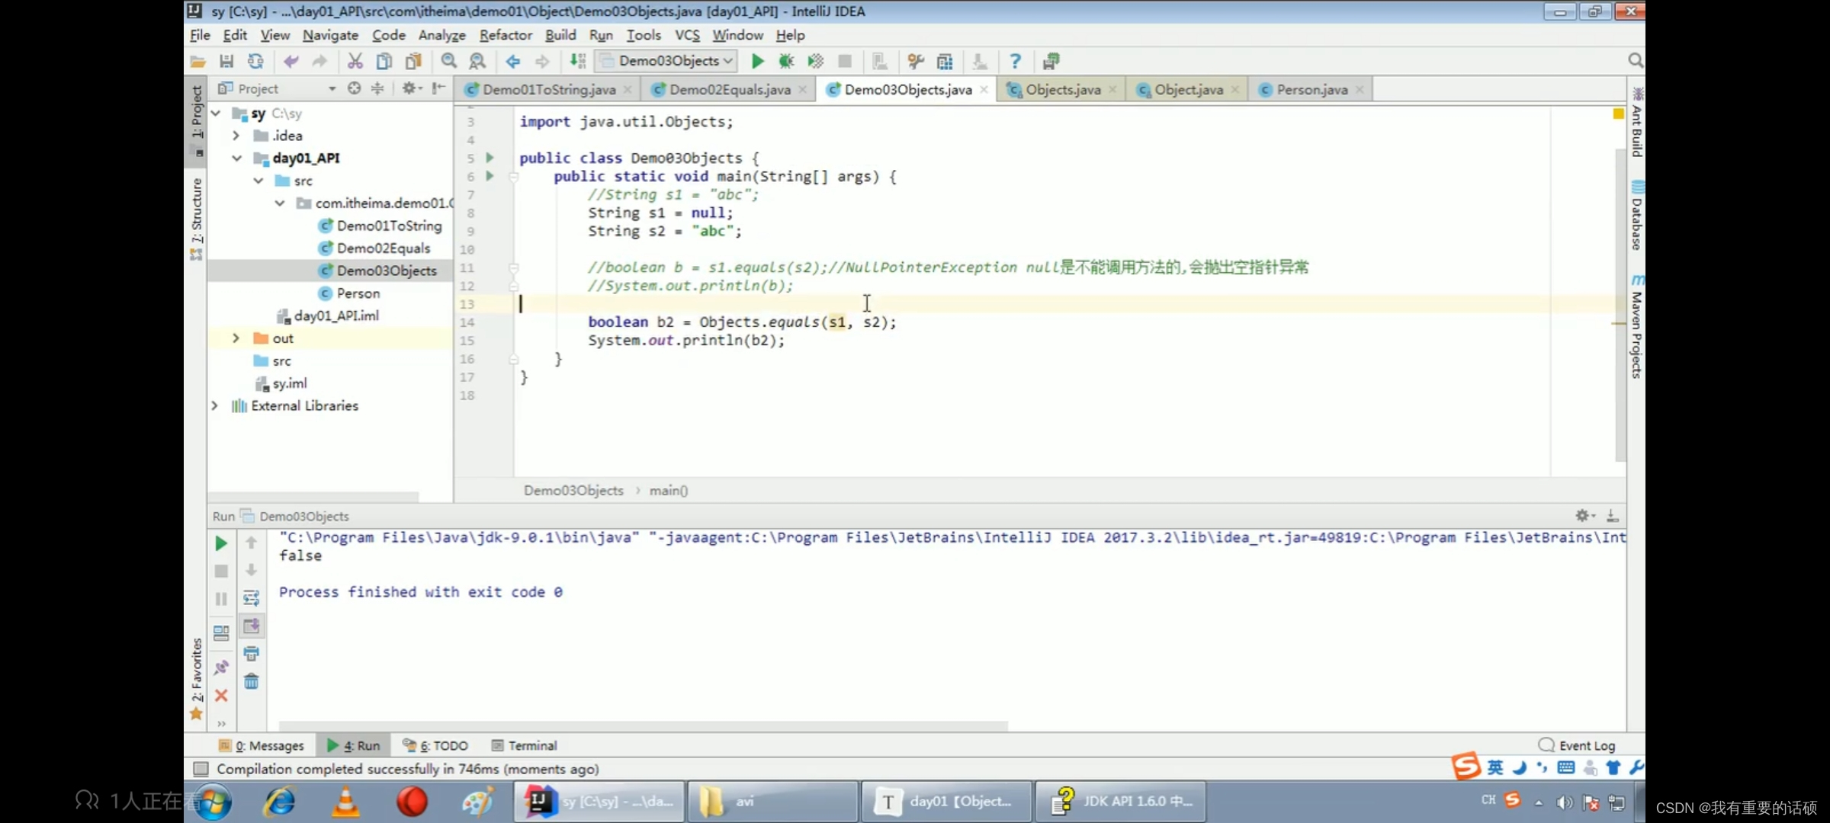1830x823 pixels.
Task: Open the Analyze menu
Action: point(441,35)
